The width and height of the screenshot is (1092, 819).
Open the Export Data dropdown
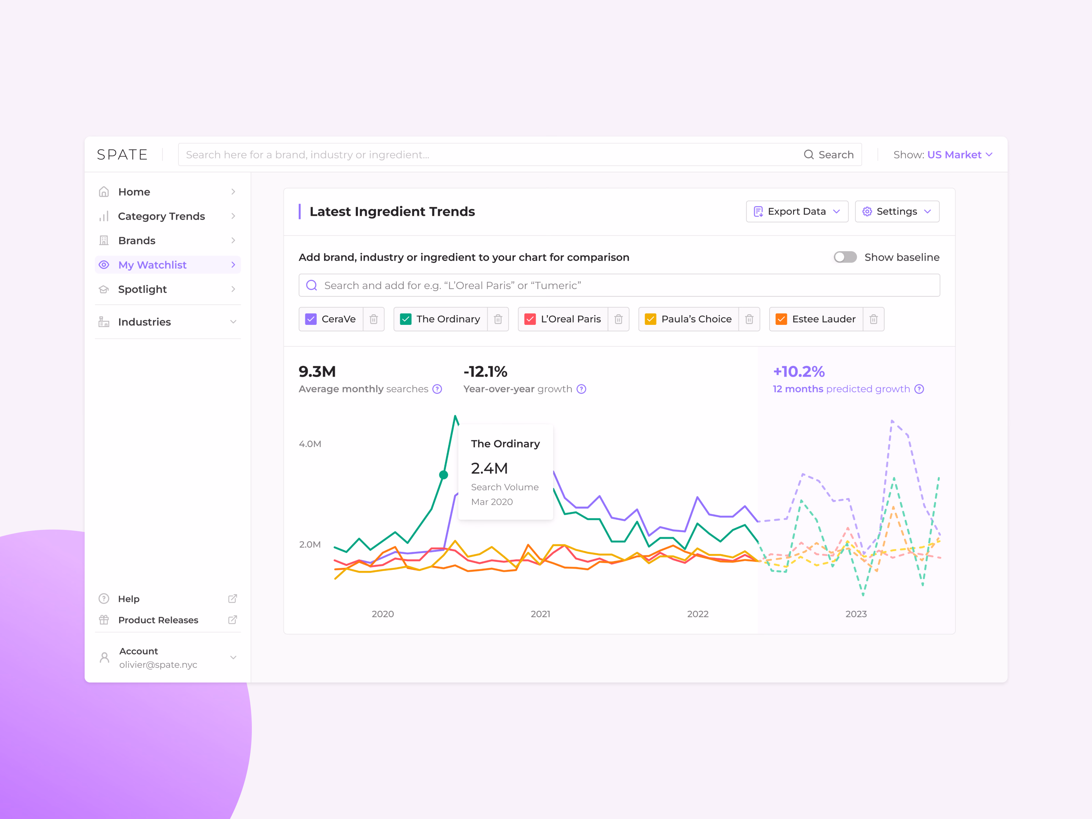tap(797, 211)
